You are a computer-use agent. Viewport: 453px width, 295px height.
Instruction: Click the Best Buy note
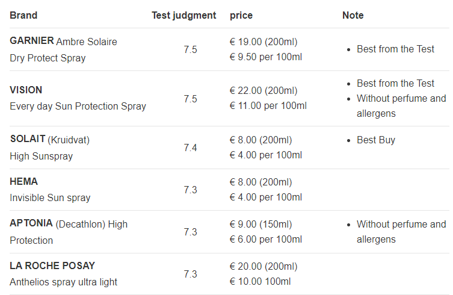(375, 140)
